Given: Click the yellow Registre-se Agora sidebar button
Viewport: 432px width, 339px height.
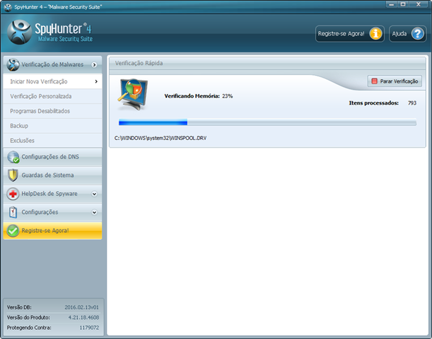Looking at the screenshot, I should click(53, 231).
